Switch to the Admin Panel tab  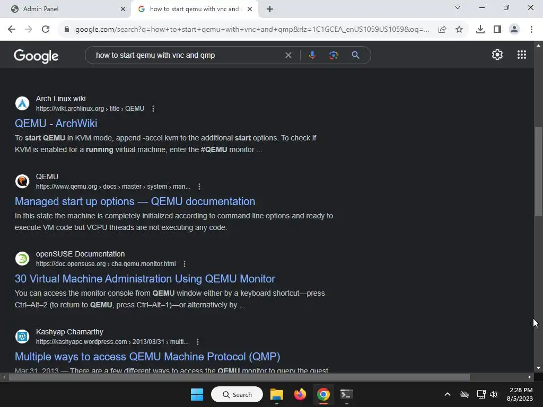click(66, 9)
